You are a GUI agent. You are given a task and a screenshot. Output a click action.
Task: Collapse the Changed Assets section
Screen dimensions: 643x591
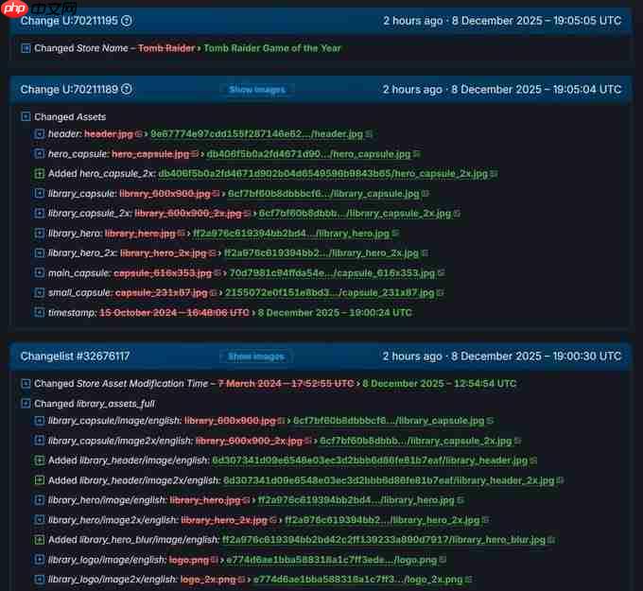click(26, 117)
